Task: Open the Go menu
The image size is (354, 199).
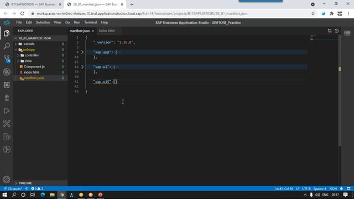Action: point(67,22)
